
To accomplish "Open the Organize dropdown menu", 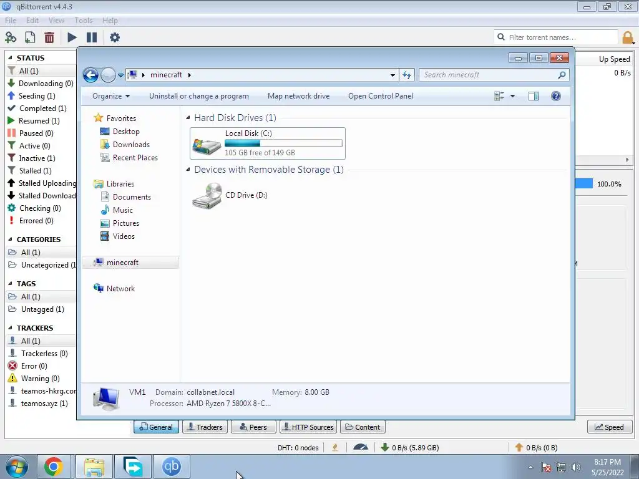I will (x=111, y=96).
